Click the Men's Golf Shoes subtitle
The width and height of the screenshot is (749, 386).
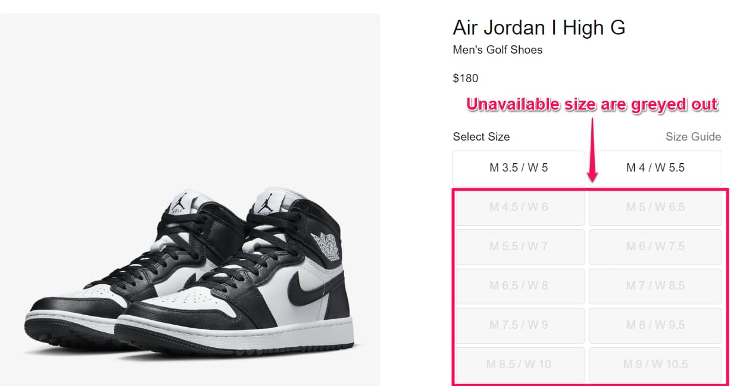(x=497, y=50)
